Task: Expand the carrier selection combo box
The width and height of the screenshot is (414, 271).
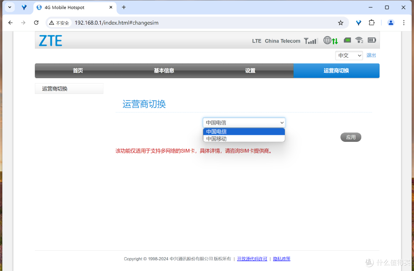Action: [x=244, y=123]
